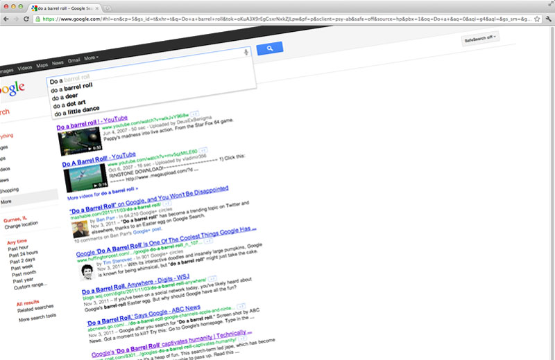This screenshot has width=555, height=360.
Task: Bookmark page with the star icon
Action: click(537, 19)
